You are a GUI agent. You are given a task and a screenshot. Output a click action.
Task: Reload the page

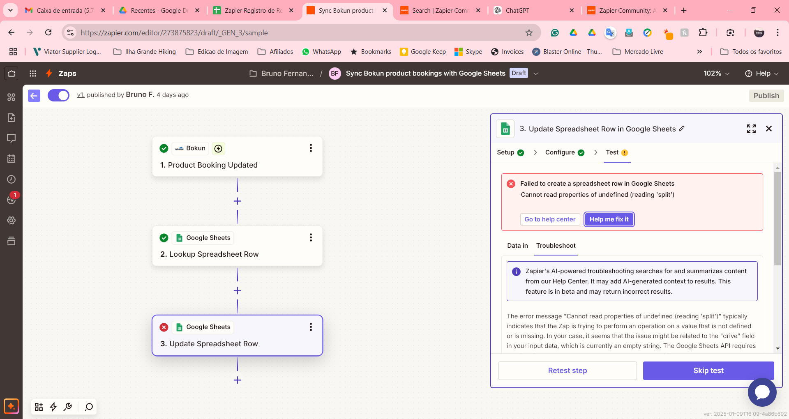pos(48,33)
